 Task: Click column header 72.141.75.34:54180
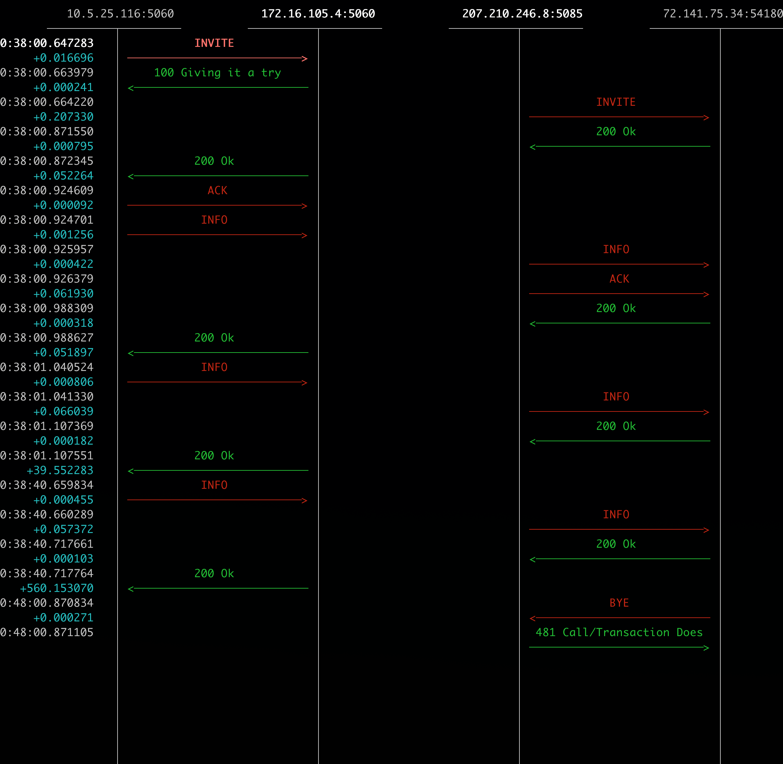[722, 14]
